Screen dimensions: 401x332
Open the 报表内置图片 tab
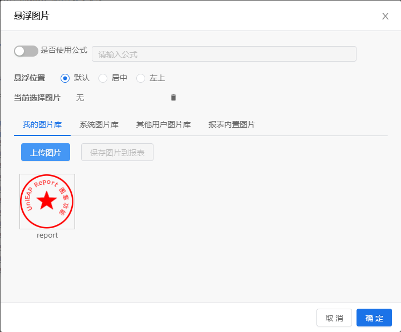pos(232,124)
